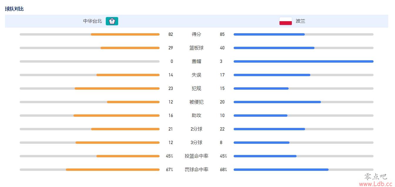Click the blue 被侵犯 bar showing 20
The height and width of the screenshot is (187, 395).
pos(277,102)
